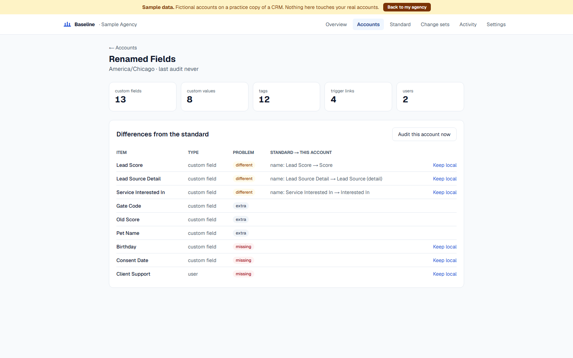Click the Gate Code item name
The width and height of the screenshot is (573, 358).
pos(129,206)
